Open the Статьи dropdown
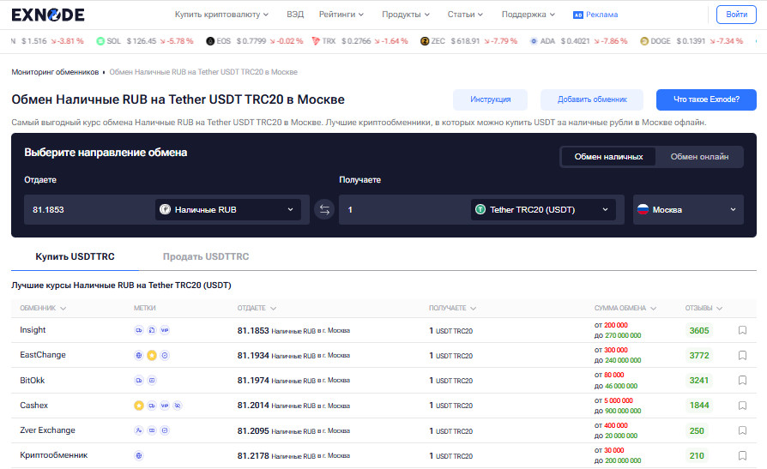 (x=465, y=15)
